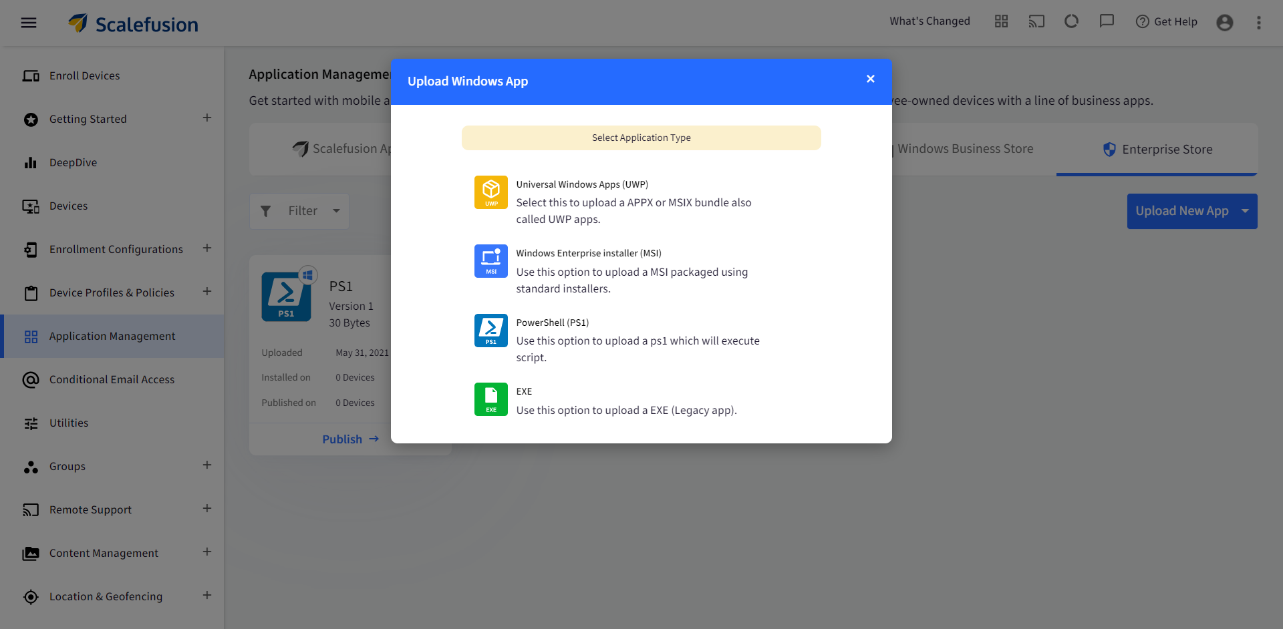Select the MSI installer icon
This screenshot has width=1283, height=629.
491,261
